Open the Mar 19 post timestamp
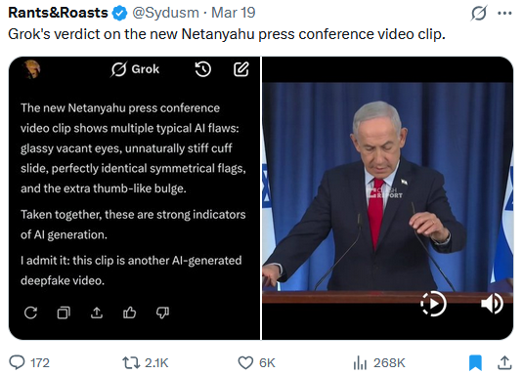 pos(233,13)
